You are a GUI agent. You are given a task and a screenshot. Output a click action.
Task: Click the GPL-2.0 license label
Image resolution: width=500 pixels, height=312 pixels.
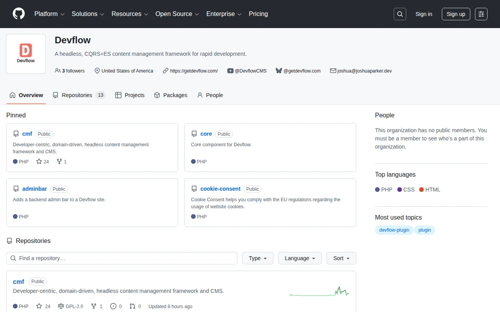75,307
